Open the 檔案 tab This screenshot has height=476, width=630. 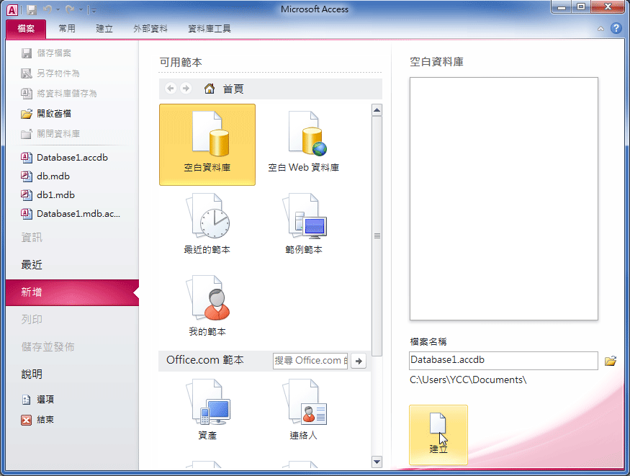click(26, 29)
